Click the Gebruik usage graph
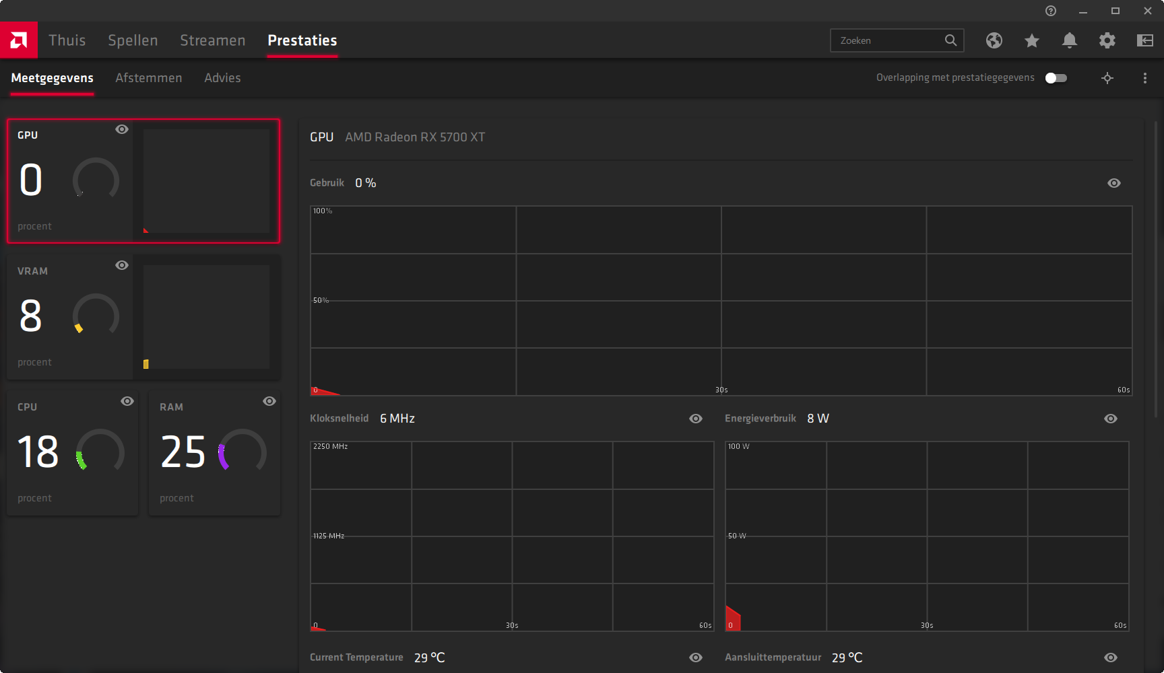 (x=721, y=301)
